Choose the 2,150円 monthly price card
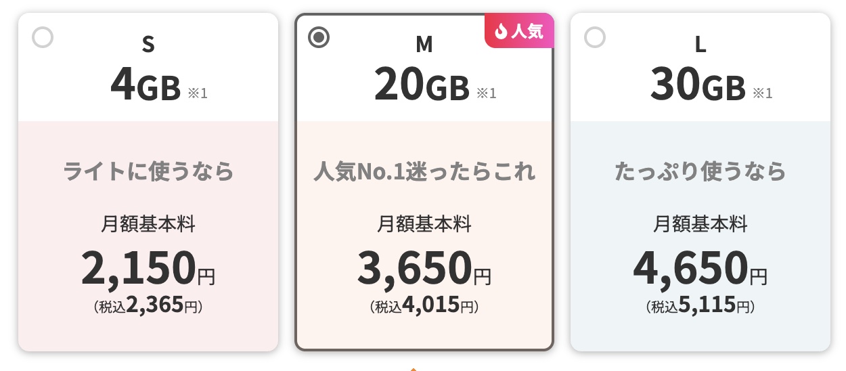846x371 pixels. click(x=148, y=268)
